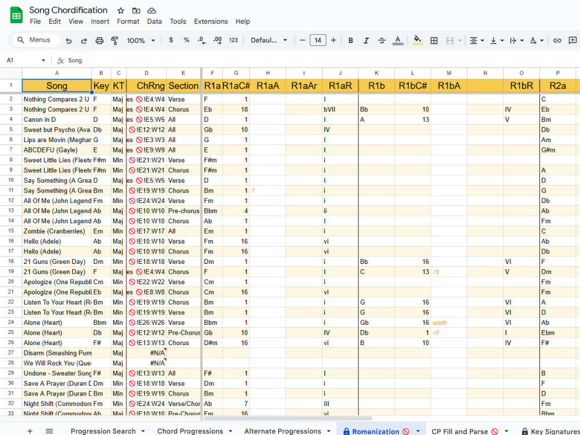The height and width of the screenshot is (435, 580).
Task: Expand the name box dropdown arrow
Action: pos(43,60)
